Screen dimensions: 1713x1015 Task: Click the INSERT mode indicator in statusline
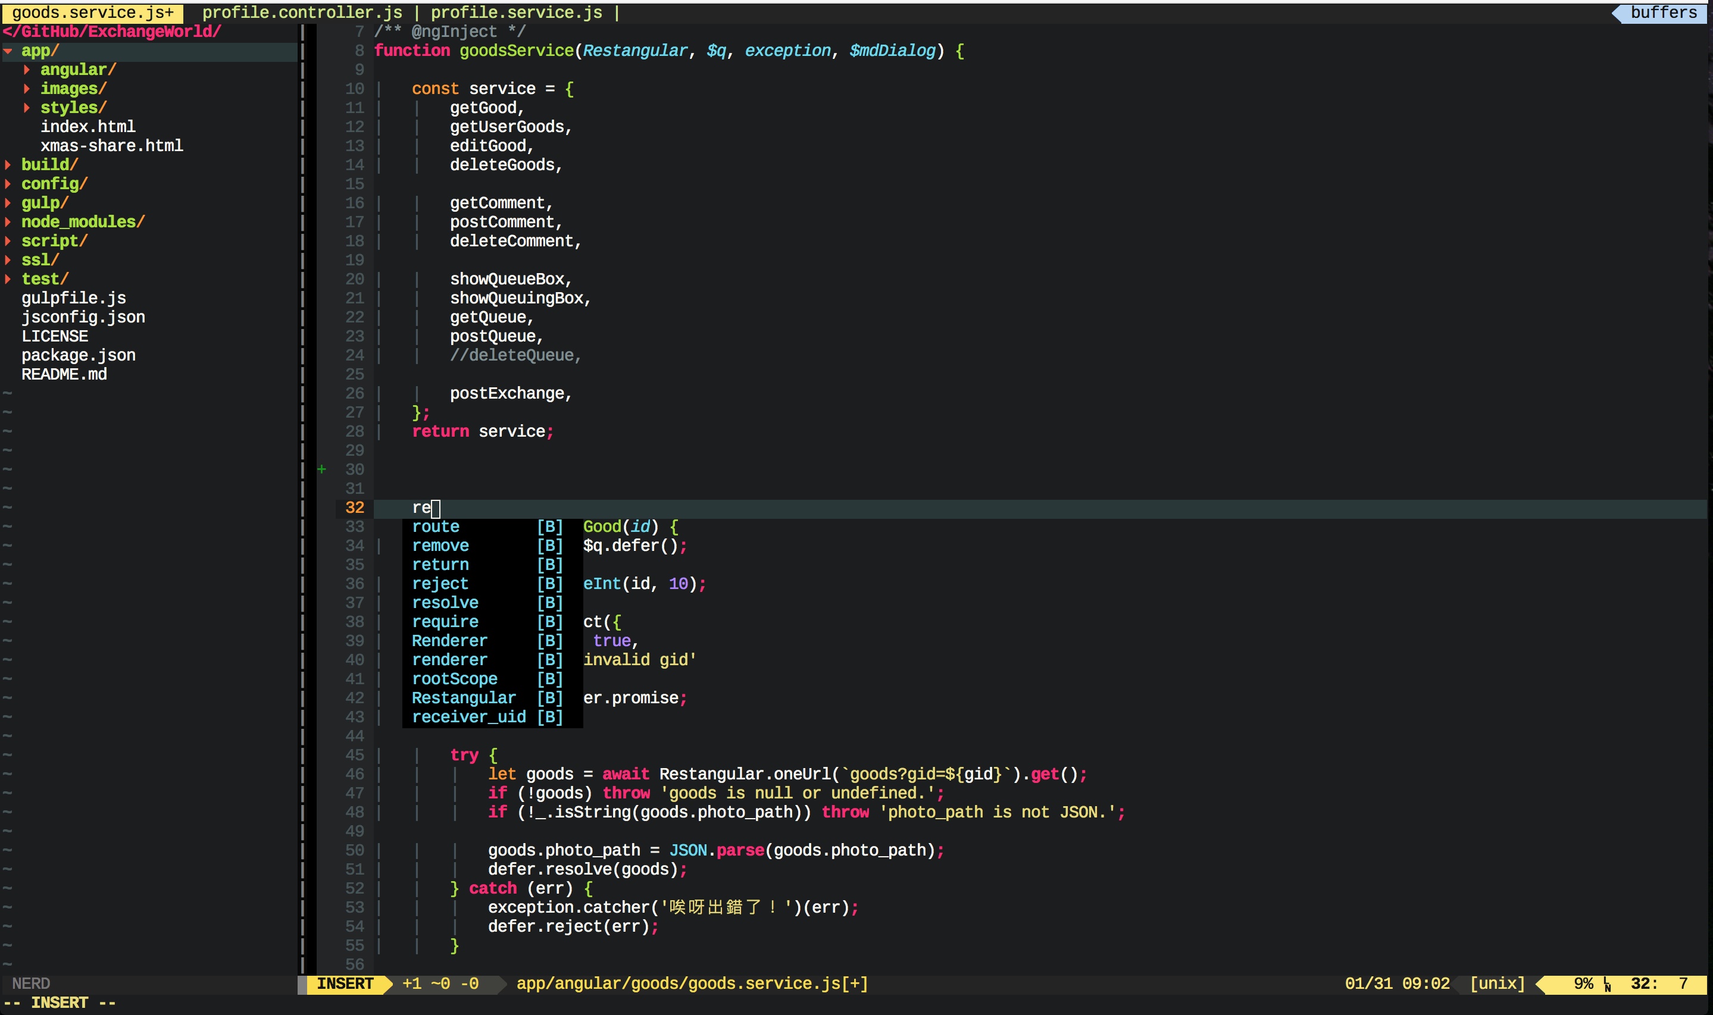point(345,984)
